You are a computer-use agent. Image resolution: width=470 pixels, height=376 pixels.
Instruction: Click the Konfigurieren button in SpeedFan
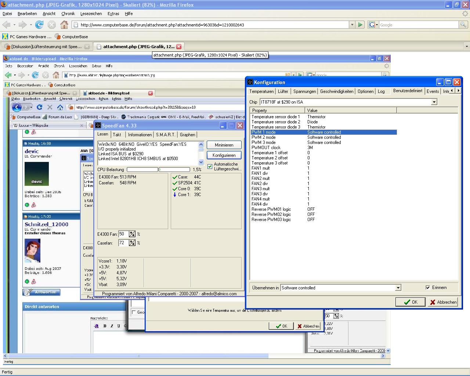pos(224,155)
